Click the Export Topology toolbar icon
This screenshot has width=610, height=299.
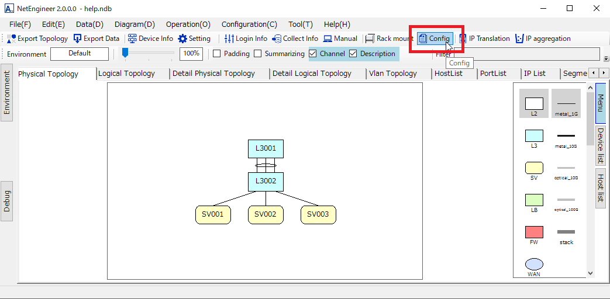[12, 39]
